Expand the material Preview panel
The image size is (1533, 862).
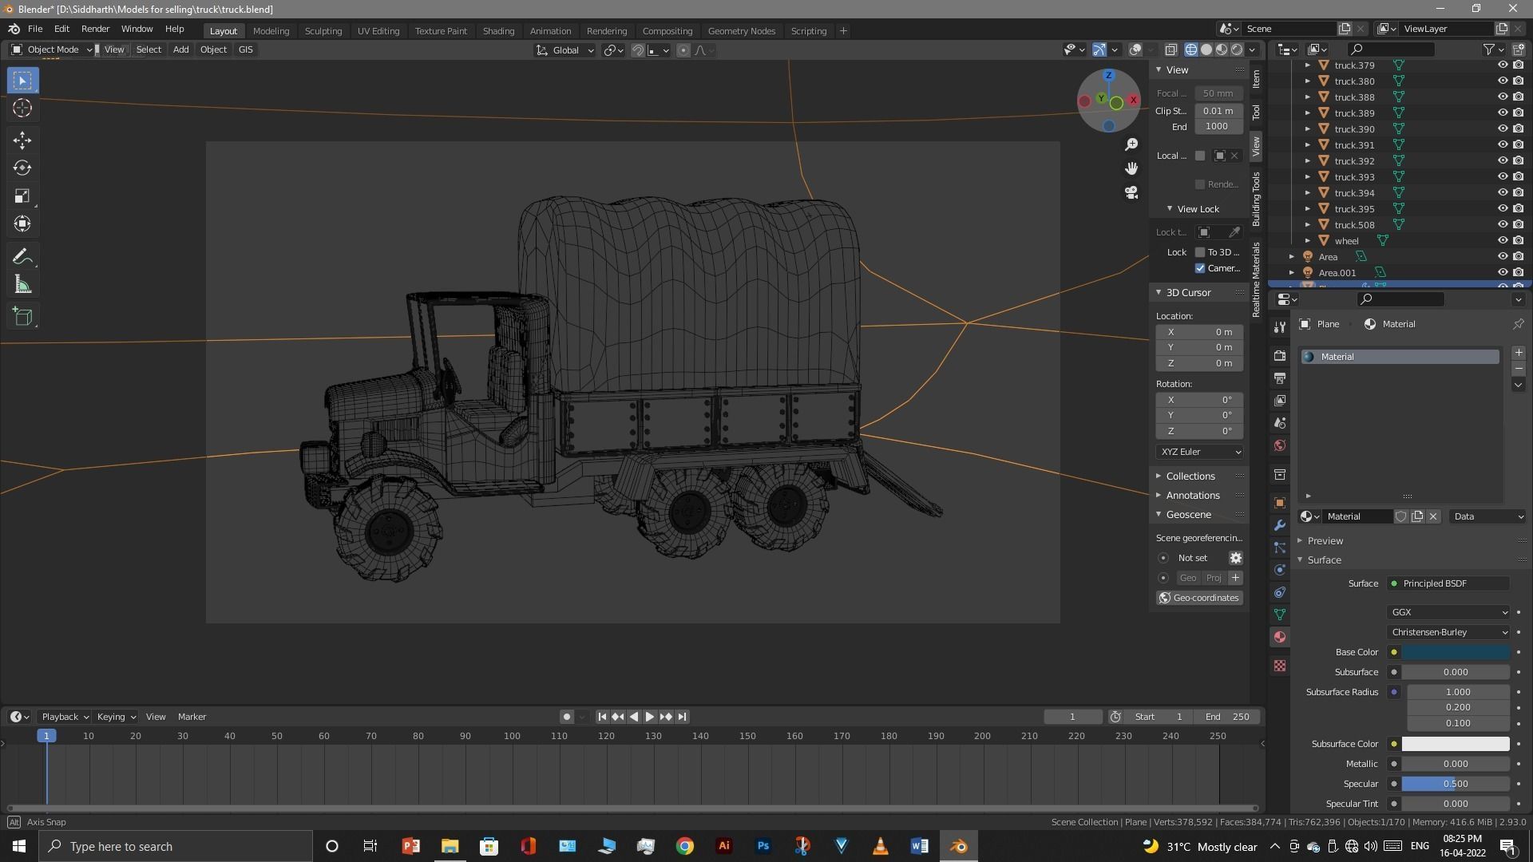[x=1325, y=541]
